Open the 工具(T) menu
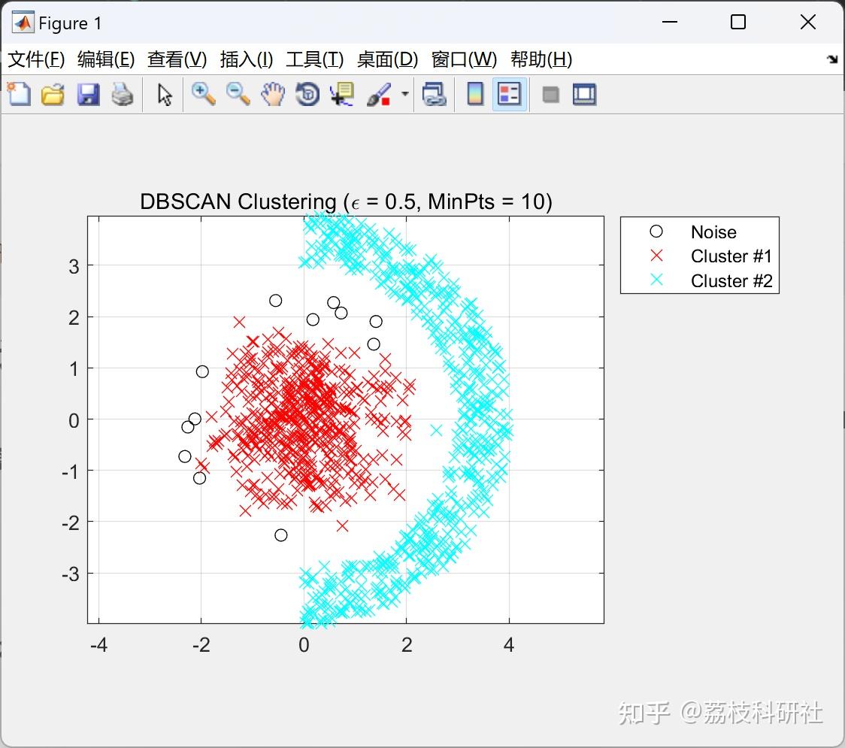Screen dimensions: 845x748 315,59
